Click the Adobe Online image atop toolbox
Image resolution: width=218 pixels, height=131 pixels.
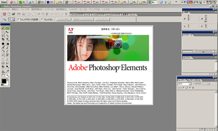coord(5,28)
